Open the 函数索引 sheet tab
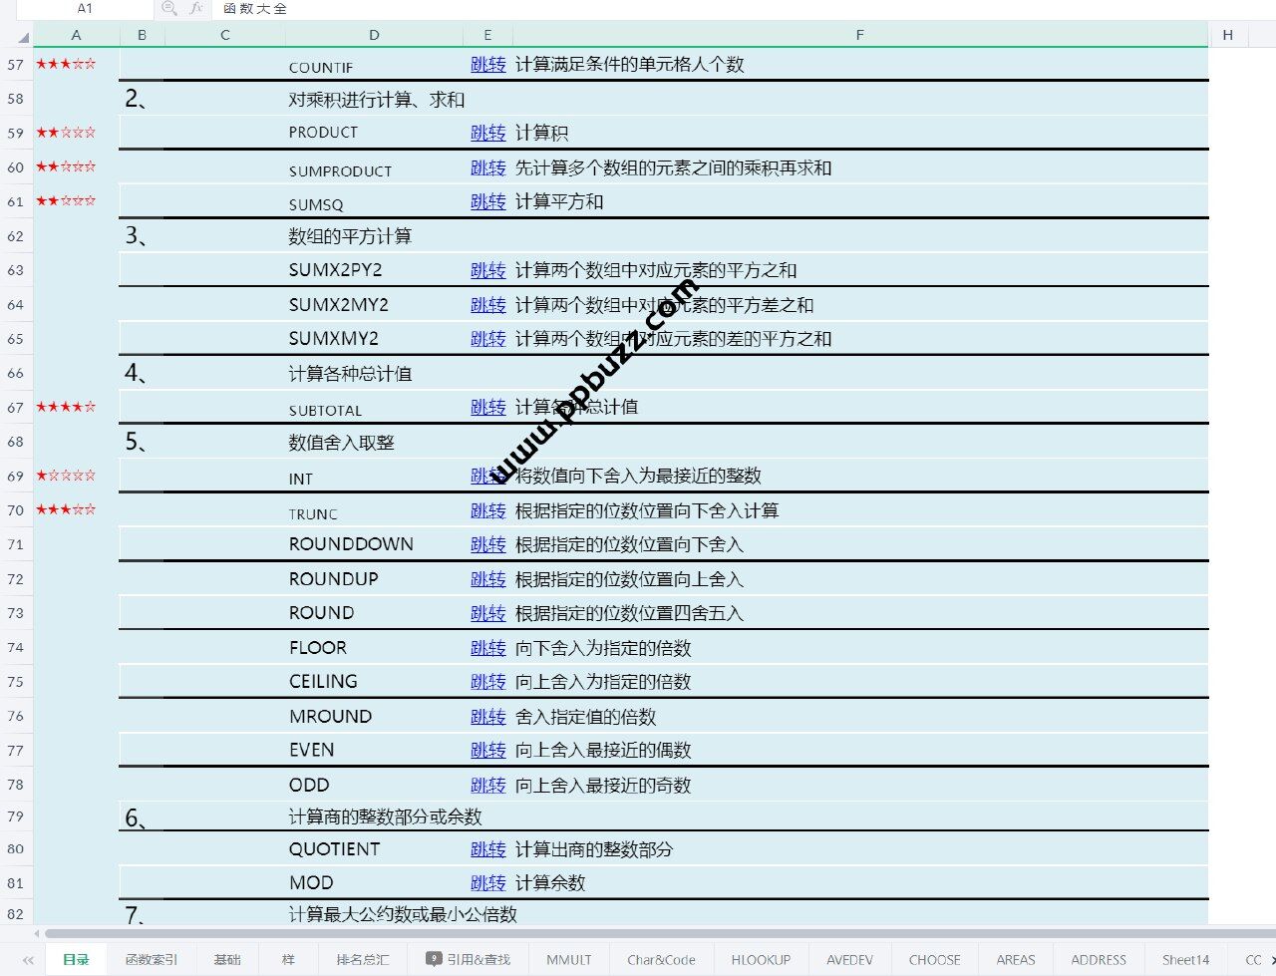This screenshot has height=976, width=1276. tap(152, 960)
